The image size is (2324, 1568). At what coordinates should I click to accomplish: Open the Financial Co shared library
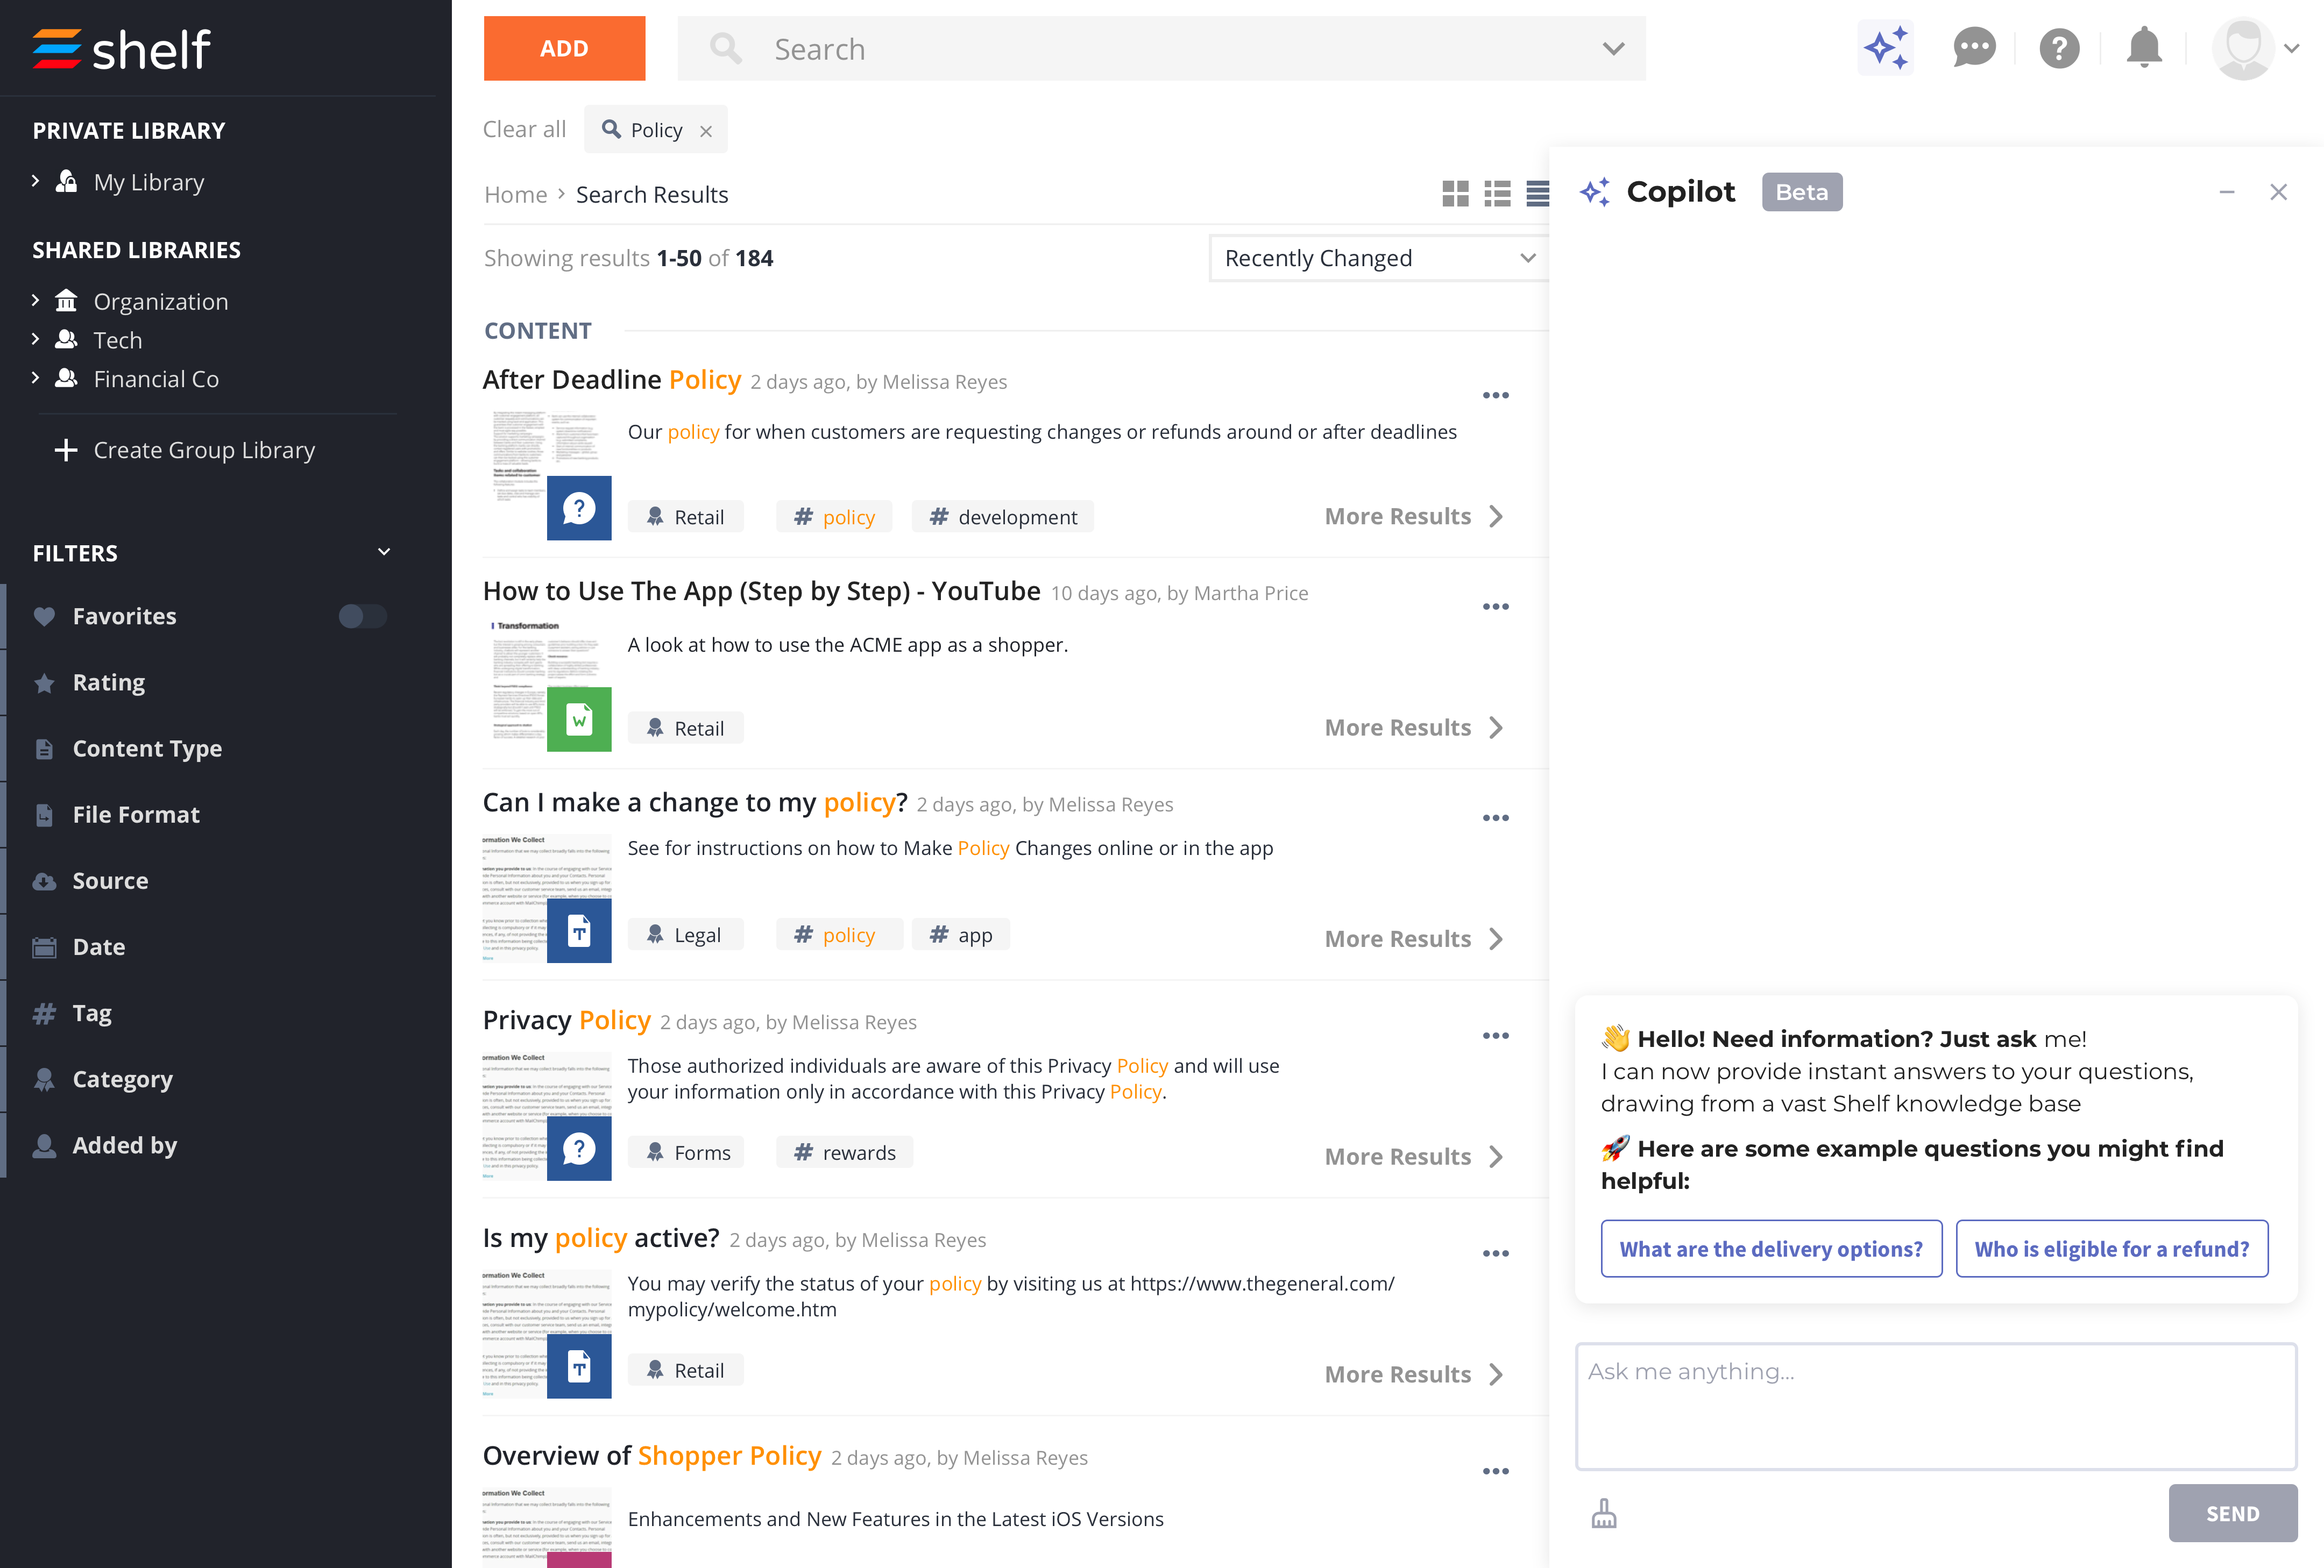coord(158,379)
